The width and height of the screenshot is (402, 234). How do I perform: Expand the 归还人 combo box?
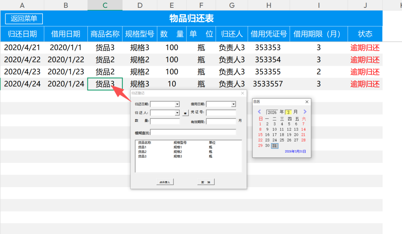[177, 113]
